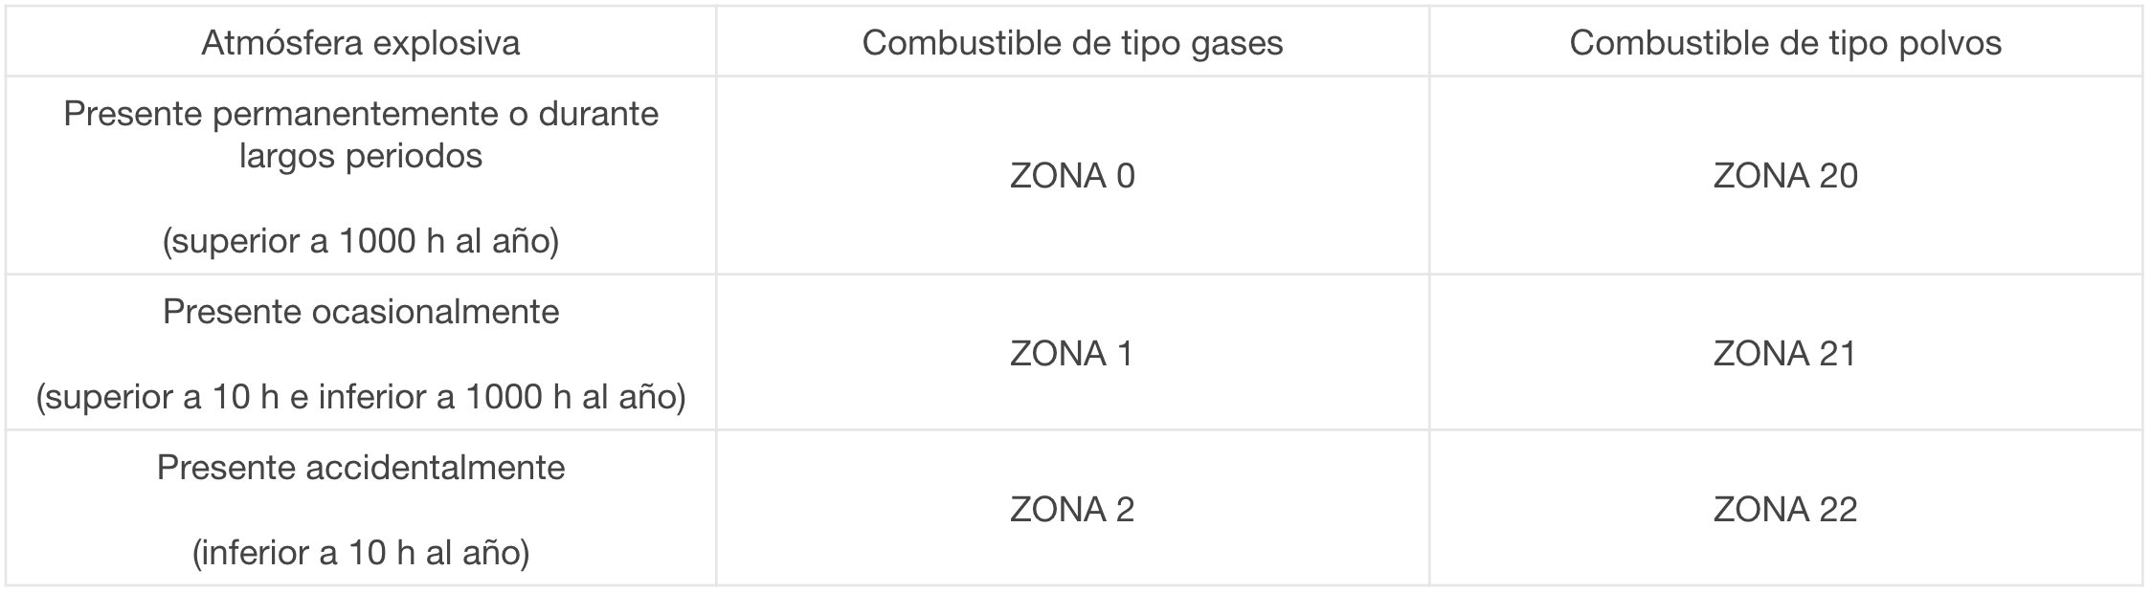The height and width of the screenshot is (593, 2152).
Task: Click the ZONA 20 cell
Action: (1785, 176)
